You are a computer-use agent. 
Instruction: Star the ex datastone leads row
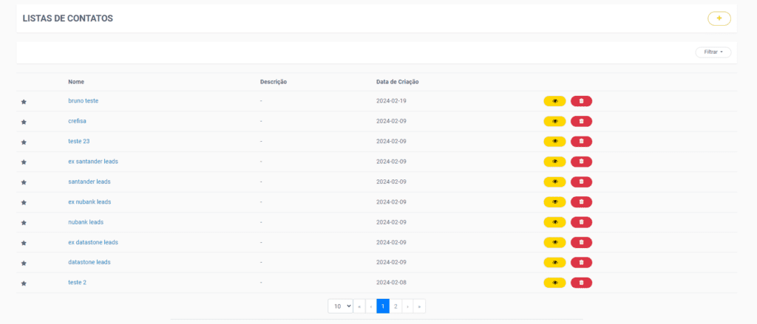[24, 243]
